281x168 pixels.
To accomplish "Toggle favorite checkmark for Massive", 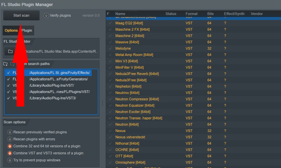I will [x=110, y=42].
